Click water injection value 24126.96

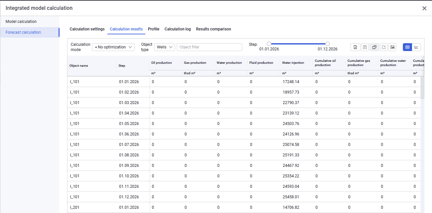291,134
